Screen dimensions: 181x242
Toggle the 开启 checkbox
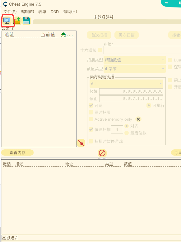(x=170, y=87)
